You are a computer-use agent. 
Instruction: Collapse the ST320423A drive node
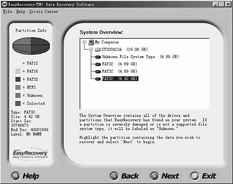[x=91, y=50]
